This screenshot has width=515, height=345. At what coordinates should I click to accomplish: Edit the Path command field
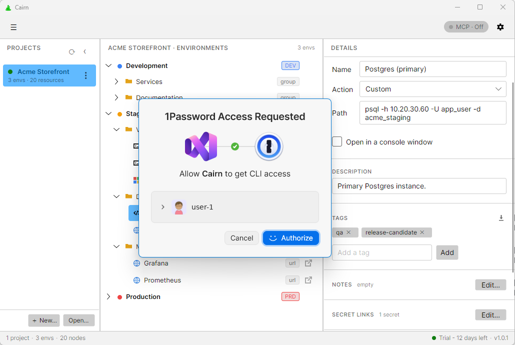pos(432,113)
